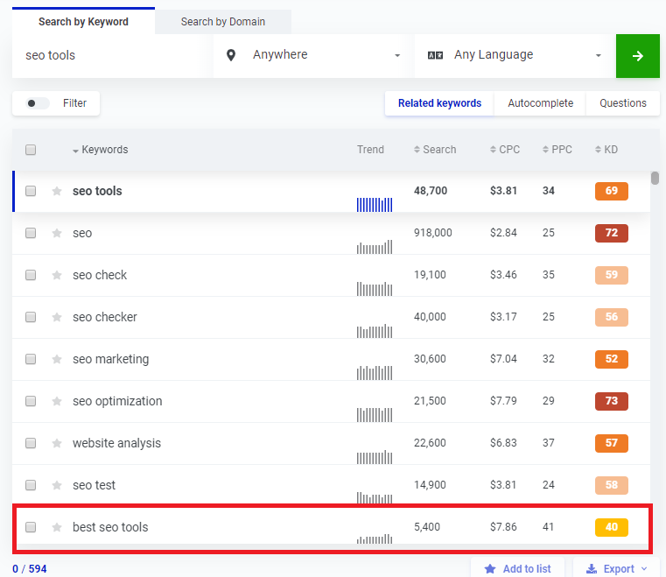Click Add to list button
Image resolution: width=666 pixels, height=577 pixels.
[517, 569]
